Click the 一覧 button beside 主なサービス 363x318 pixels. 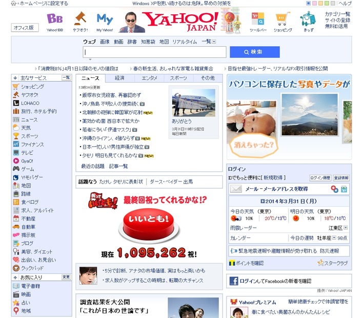tap(66, 77)
